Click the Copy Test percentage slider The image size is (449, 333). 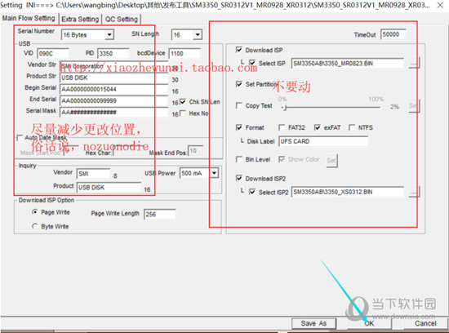tap(331, 108)
